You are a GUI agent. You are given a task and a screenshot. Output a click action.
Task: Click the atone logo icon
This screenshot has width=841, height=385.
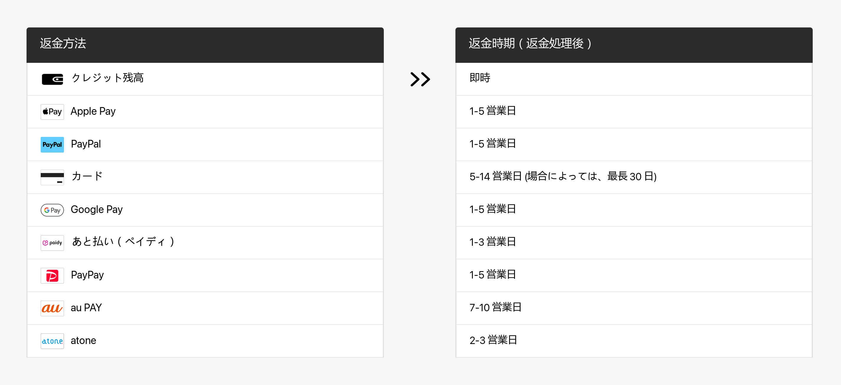click(52, 341)
